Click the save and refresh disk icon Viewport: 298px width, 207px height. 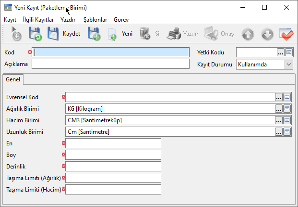pos(35,34)
